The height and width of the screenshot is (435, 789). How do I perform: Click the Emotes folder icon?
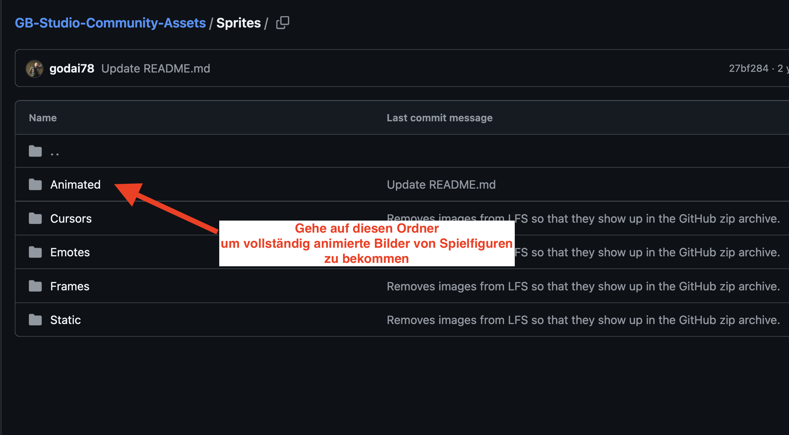pyautogui.click(x=35, y=252)
